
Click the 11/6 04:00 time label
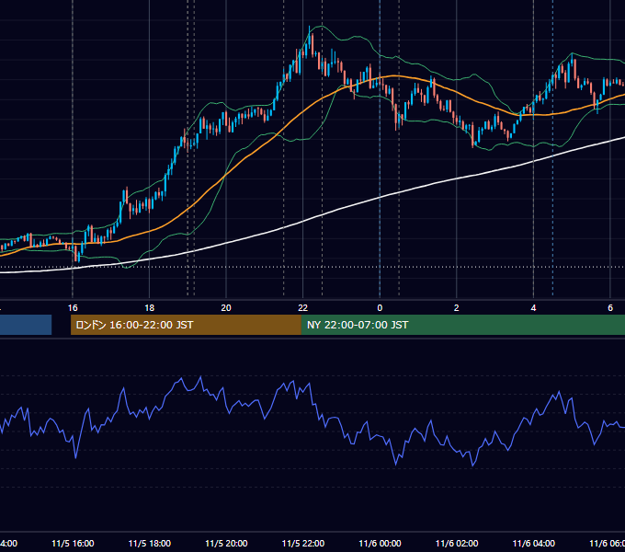(534, 543)
